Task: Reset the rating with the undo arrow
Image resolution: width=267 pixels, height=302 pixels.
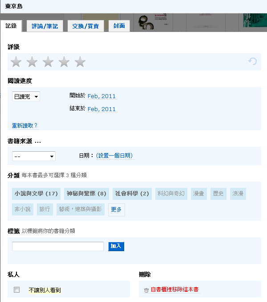Action: tap(252, 62)
